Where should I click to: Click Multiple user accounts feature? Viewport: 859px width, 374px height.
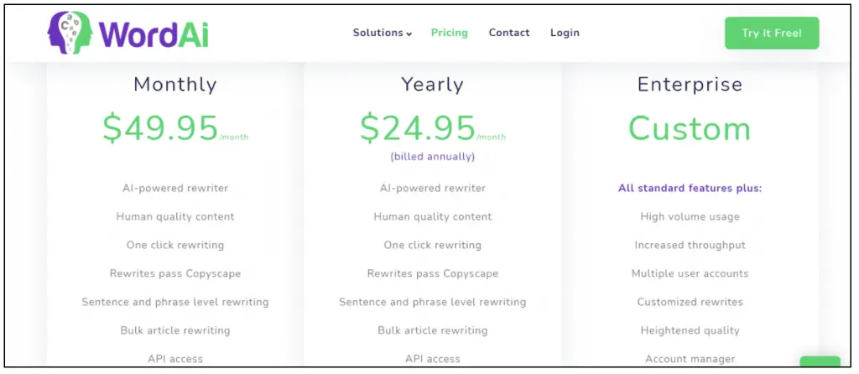click(690, 273)
